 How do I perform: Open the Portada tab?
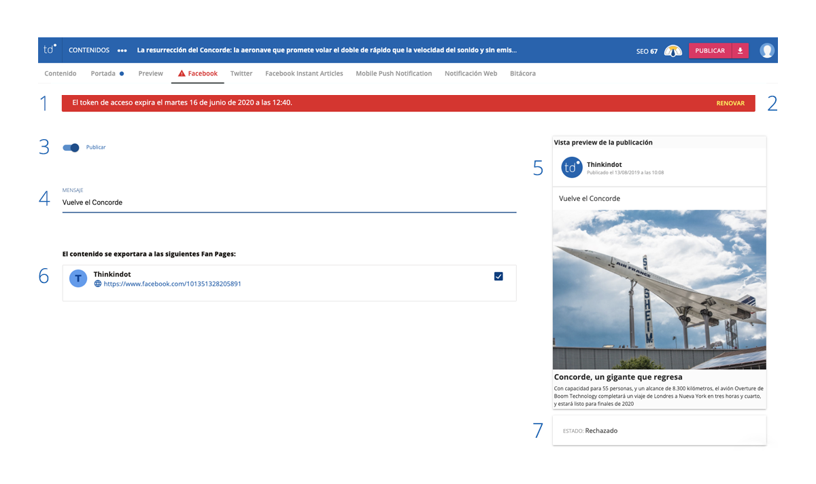tap(103, 73)
